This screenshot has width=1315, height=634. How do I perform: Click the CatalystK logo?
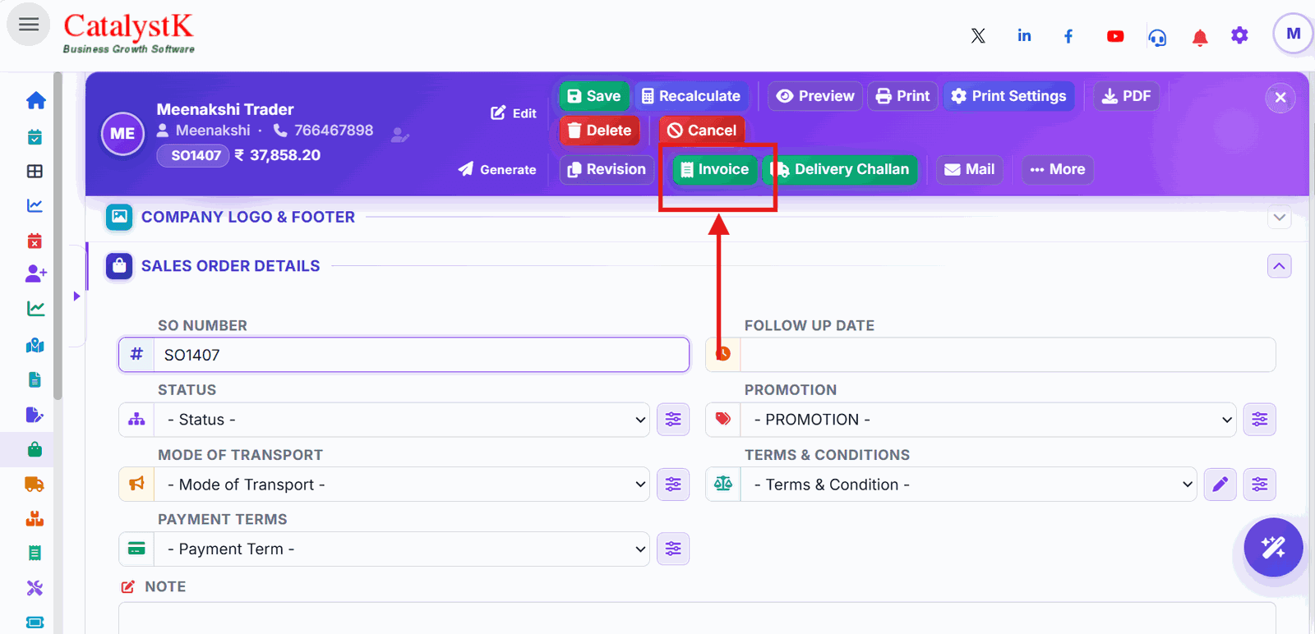click(x=128, y=33)
